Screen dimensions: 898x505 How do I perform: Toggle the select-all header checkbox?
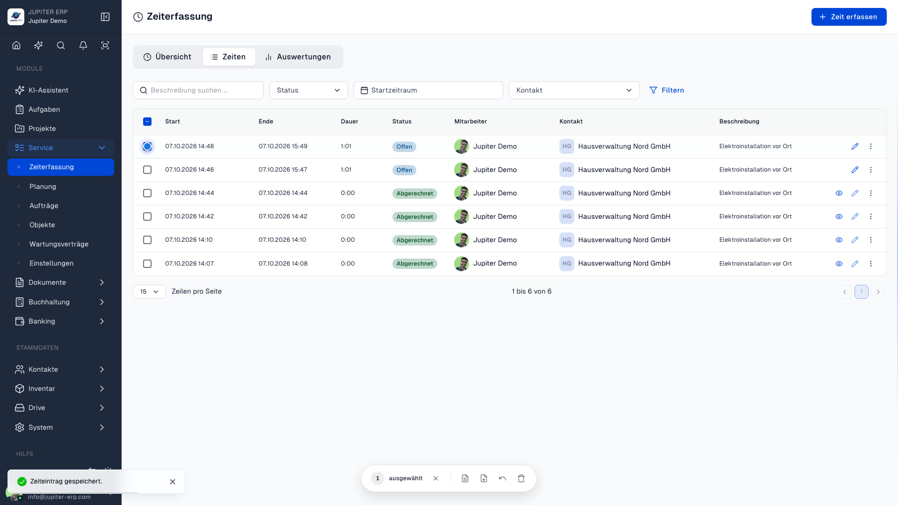coord(147,122)
